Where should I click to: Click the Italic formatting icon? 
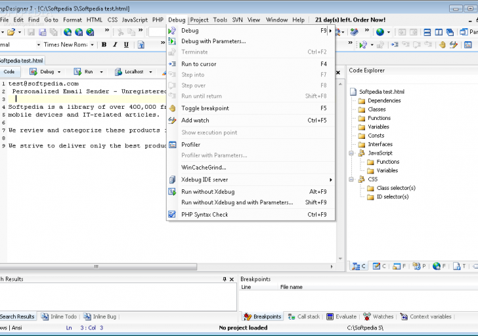click(116, 45)
